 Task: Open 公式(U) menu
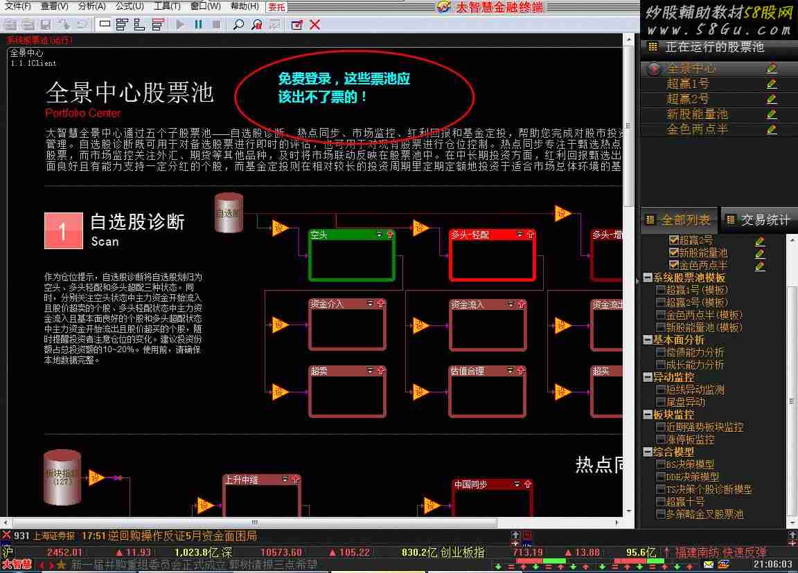[x=130, y=6]
